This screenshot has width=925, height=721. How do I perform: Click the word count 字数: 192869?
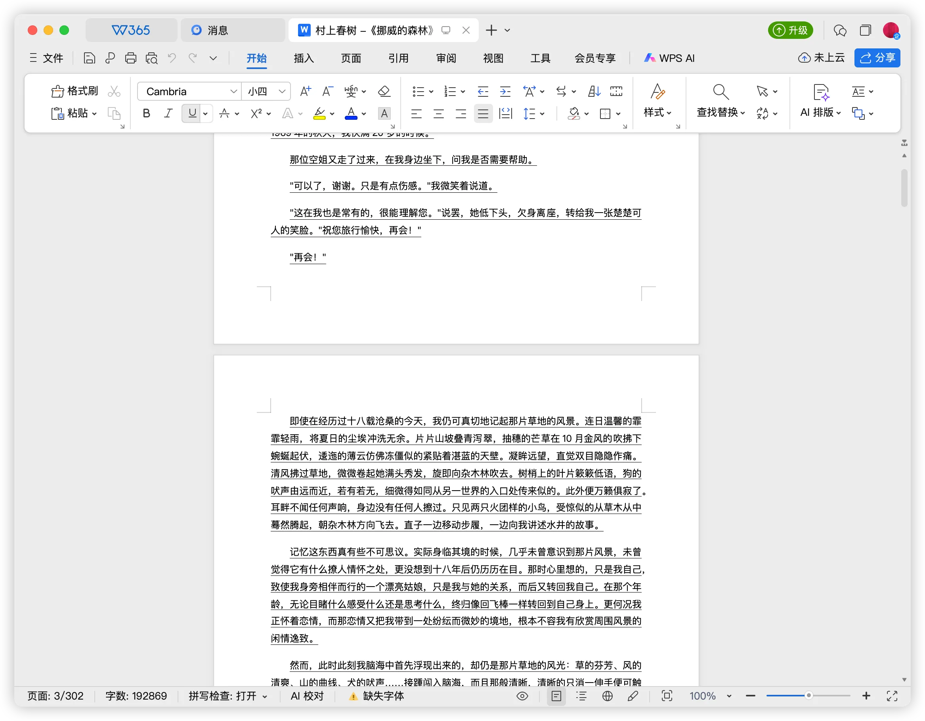pos(136,696)
